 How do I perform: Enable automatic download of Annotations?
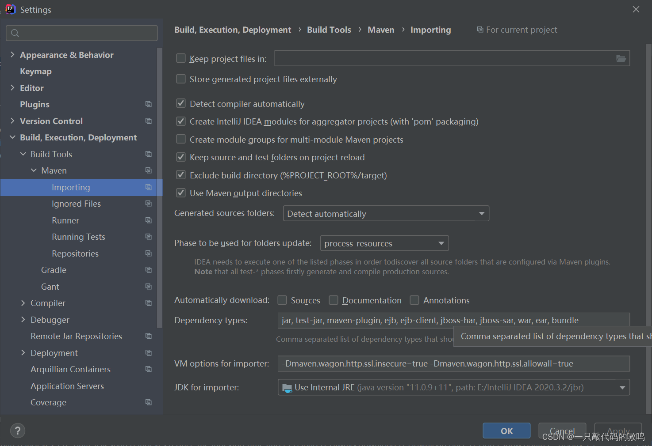pyautogui.click(x=414, y=300)
